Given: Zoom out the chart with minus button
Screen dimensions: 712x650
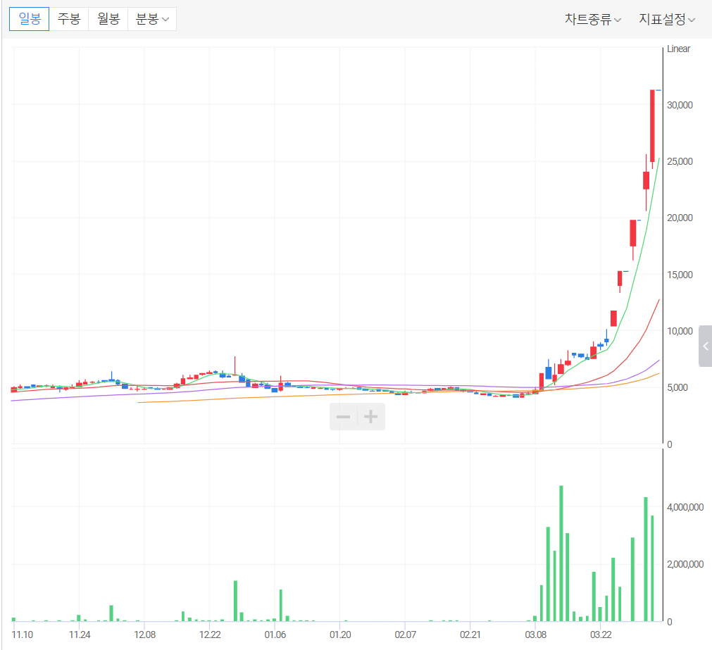Looking at the screenshot, I should (343, 417).
